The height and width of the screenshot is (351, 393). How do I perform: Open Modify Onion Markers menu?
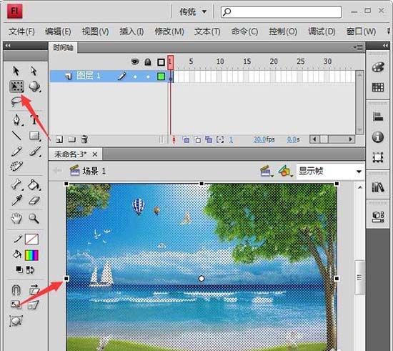tap(220, 139)
